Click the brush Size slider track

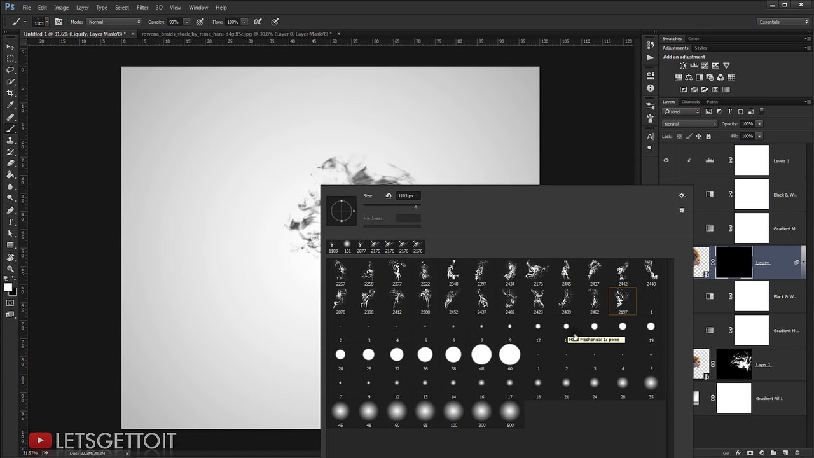pyautogui.click(x=392, y=206)
